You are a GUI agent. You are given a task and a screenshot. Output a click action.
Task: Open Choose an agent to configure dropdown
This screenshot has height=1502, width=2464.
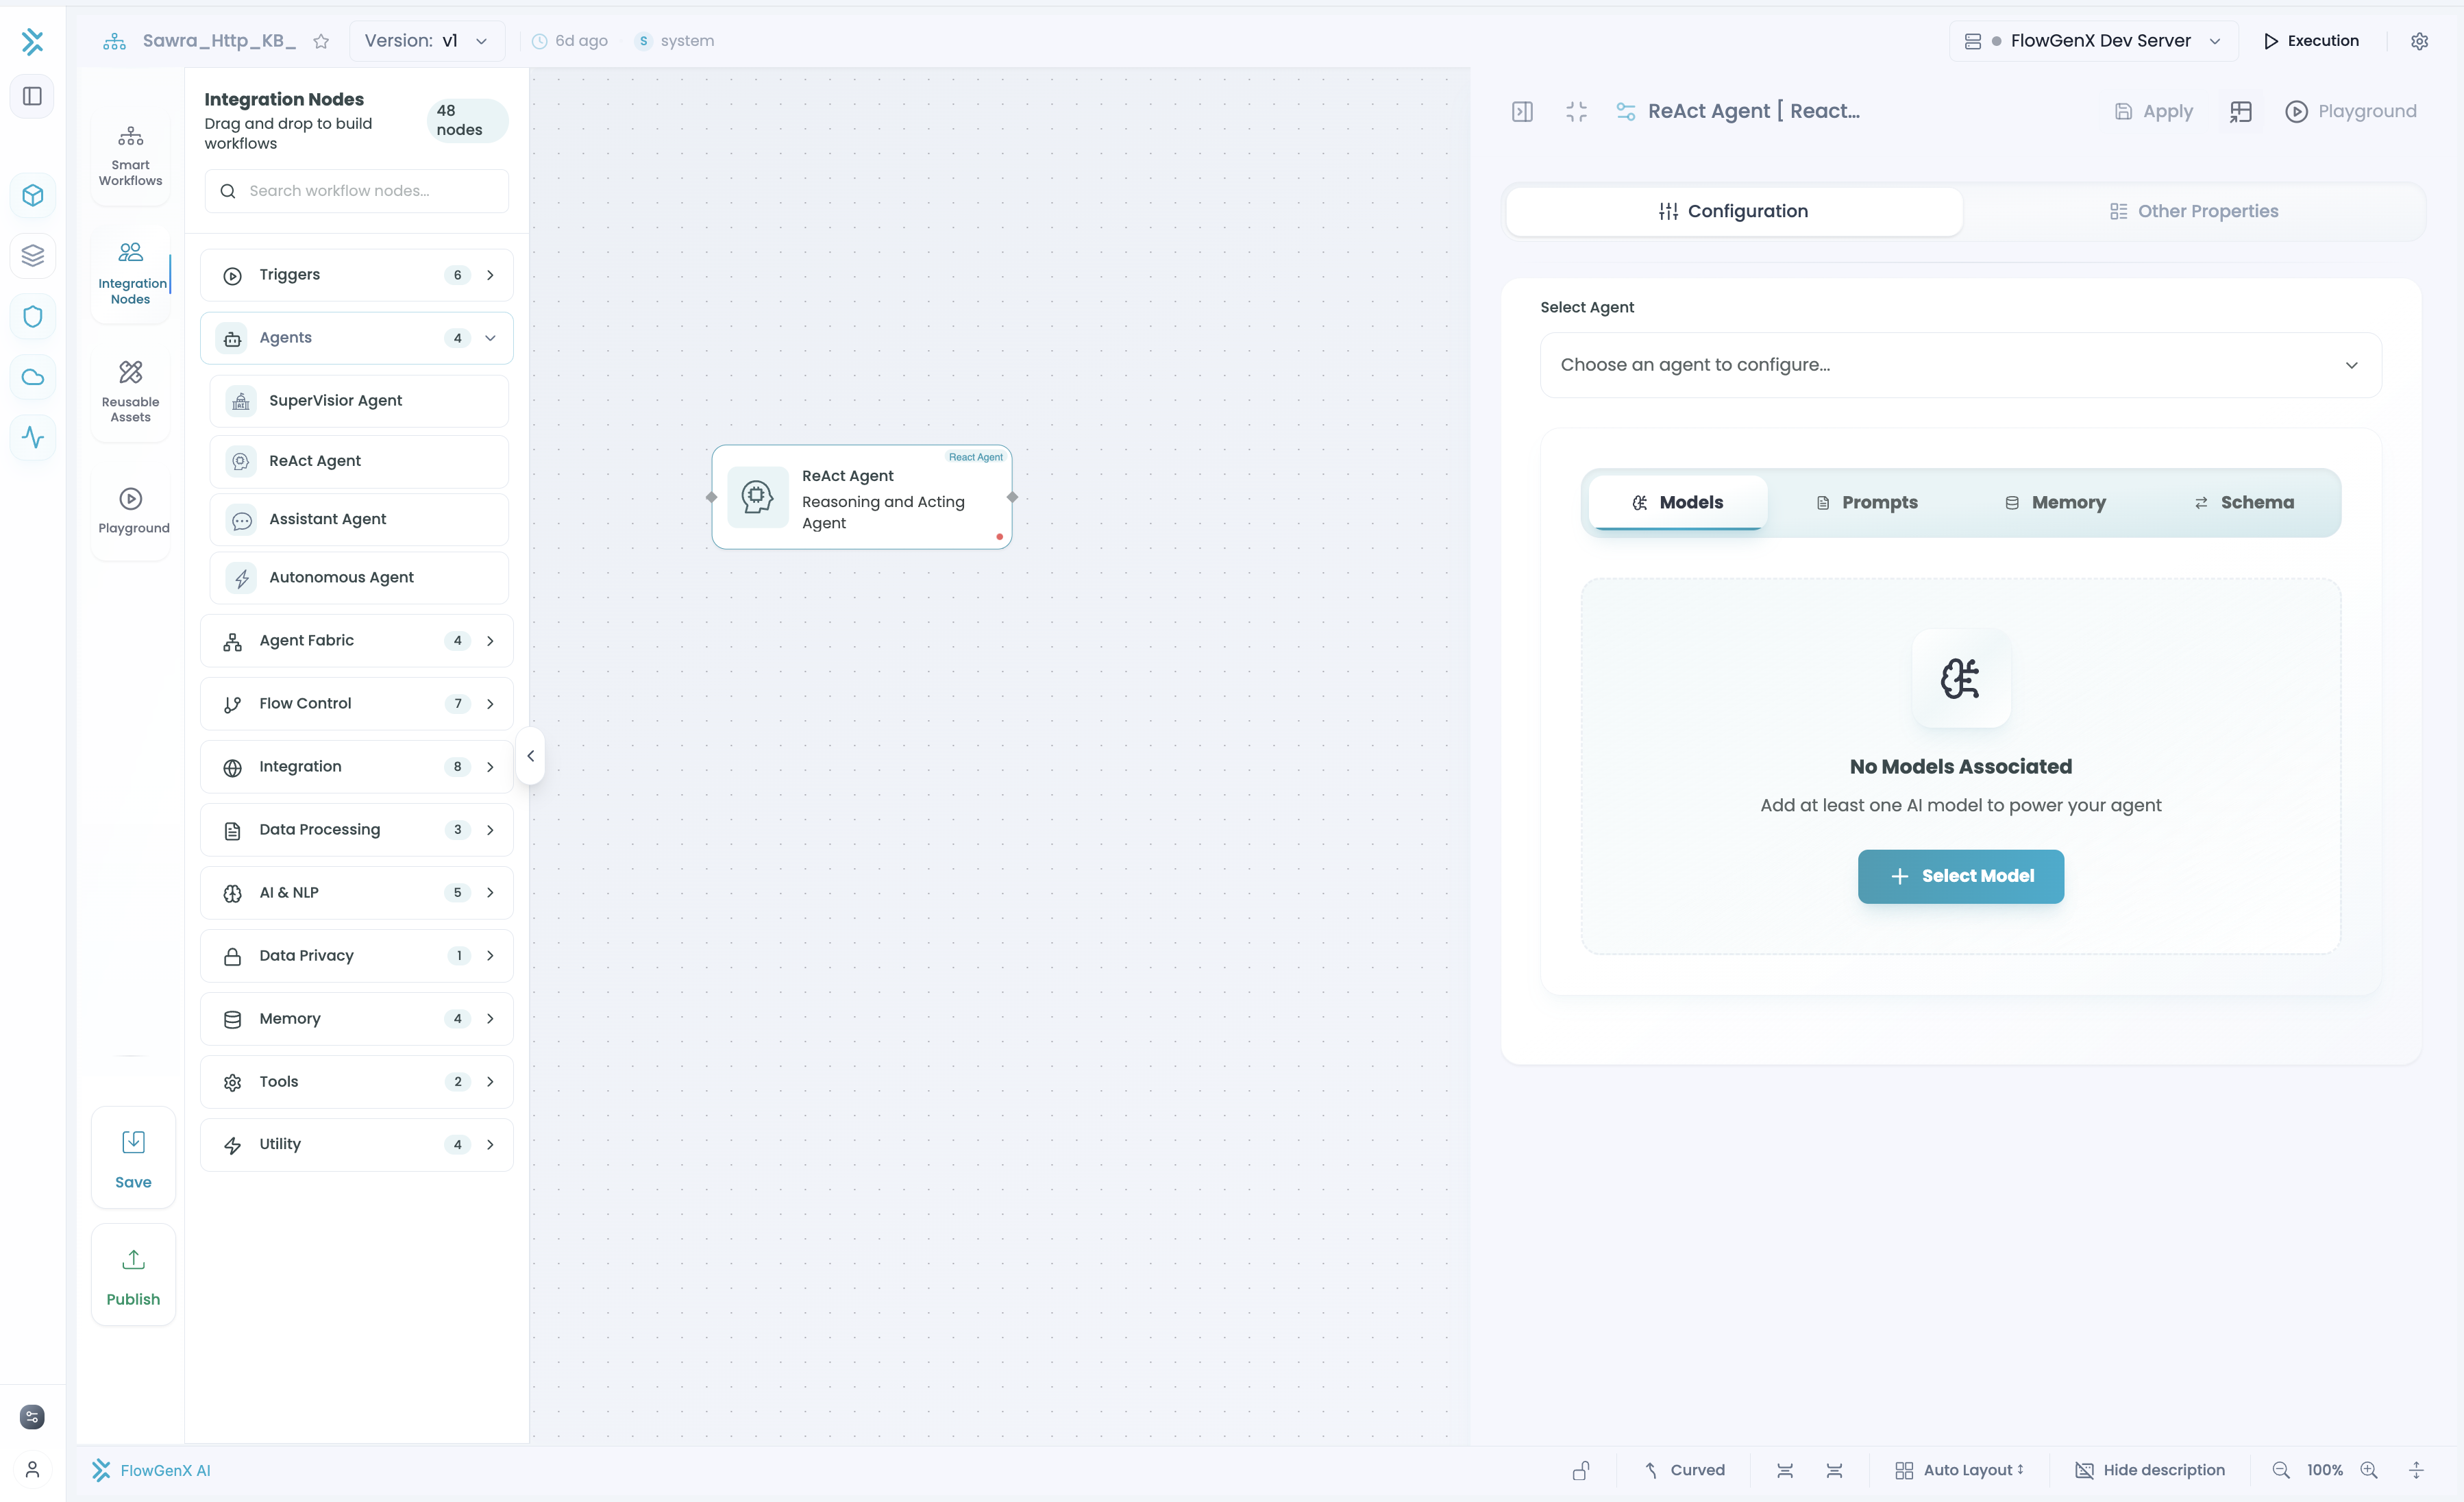tap(1959, 365)
